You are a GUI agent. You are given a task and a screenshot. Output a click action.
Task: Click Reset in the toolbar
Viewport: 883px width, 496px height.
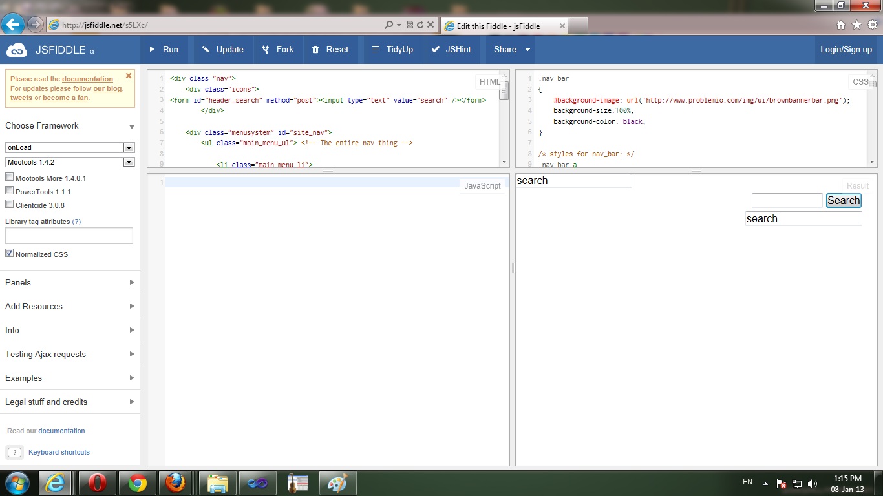330,49
